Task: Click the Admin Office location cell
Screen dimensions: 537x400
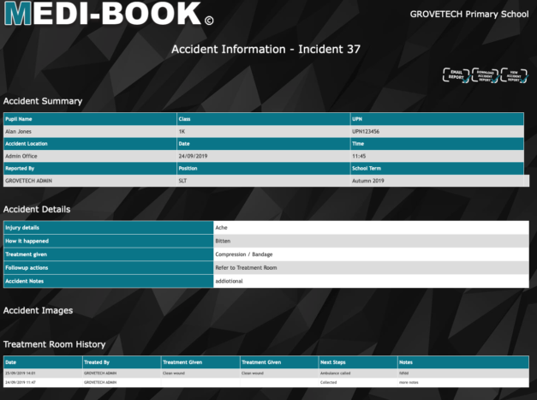Action: click(22, 157)
